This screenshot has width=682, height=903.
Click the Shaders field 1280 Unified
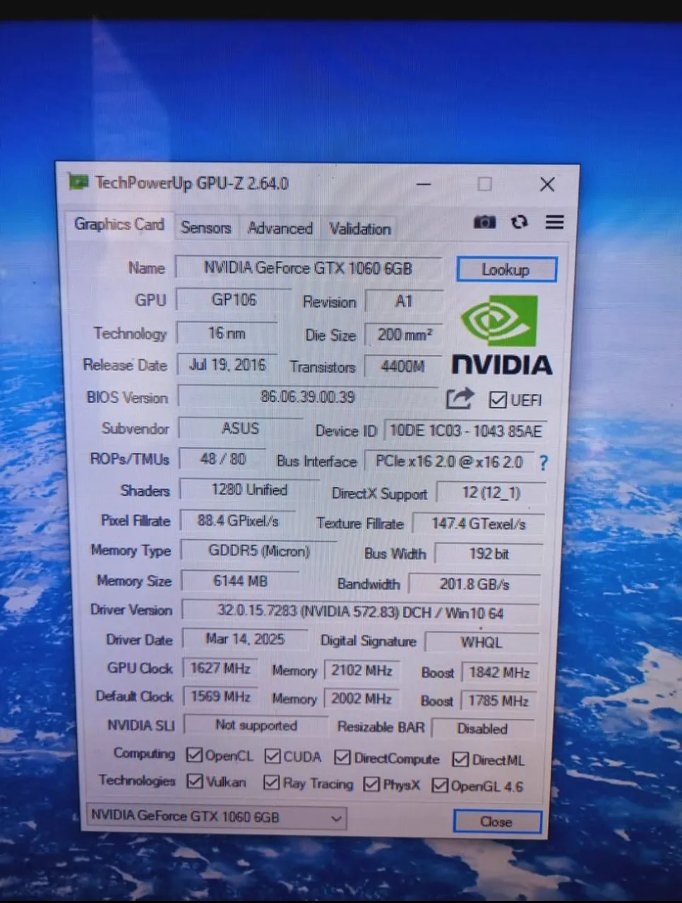(249, 490)
